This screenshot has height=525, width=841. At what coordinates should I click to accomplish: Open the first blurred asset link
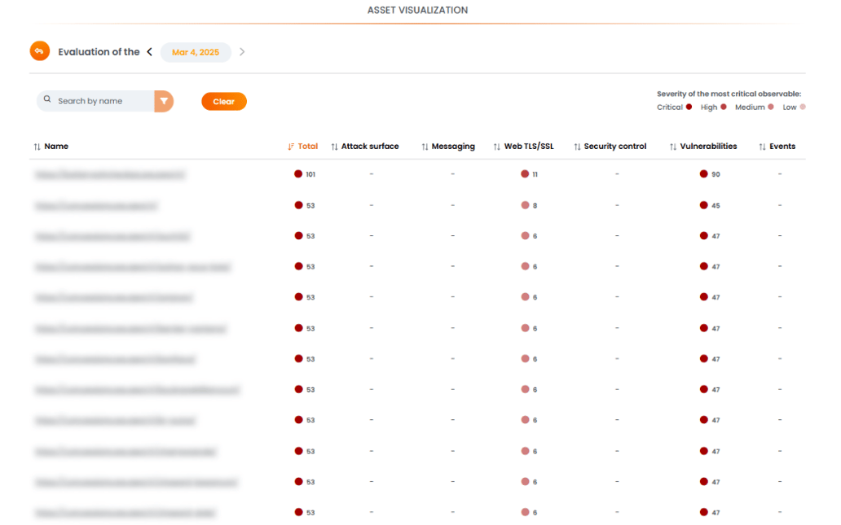[x=110, y=174]
